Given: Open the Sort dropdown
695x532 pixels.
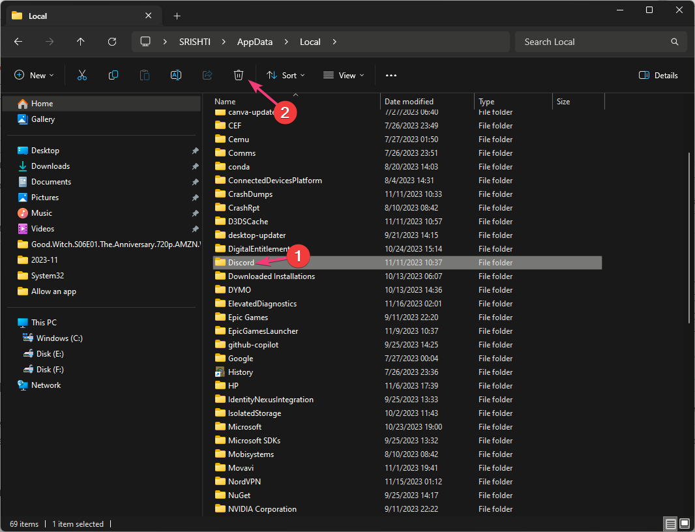Looking at the screenshot, I should [x=286, y=75].
